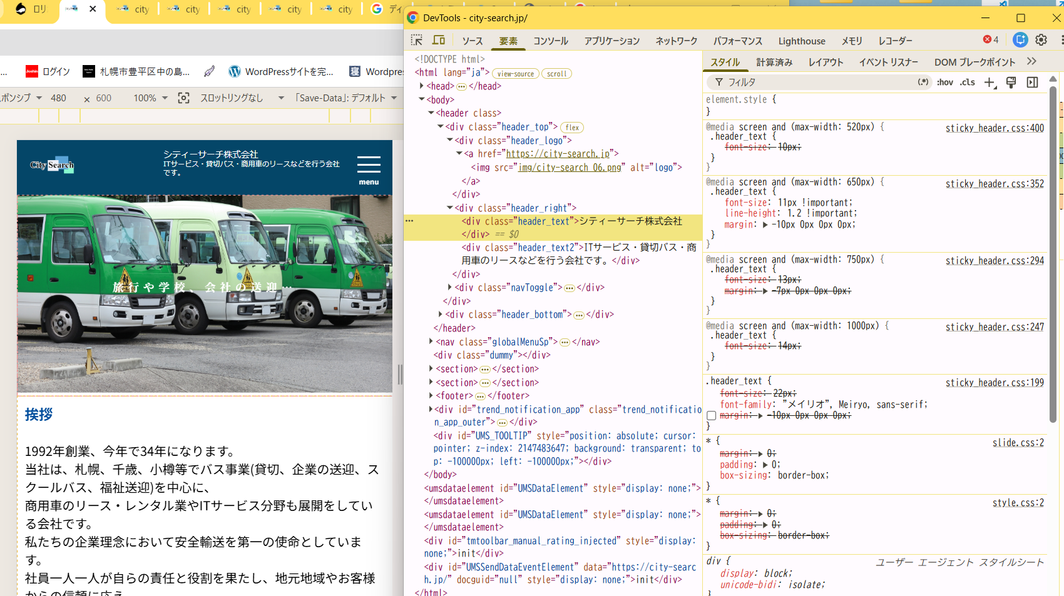Toggle the computed styles sidebar icon

click(1032, 83)
